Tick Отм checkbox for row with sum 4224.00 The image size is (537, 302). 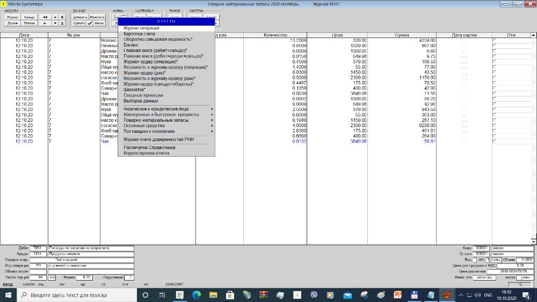(x=494, y=40)
